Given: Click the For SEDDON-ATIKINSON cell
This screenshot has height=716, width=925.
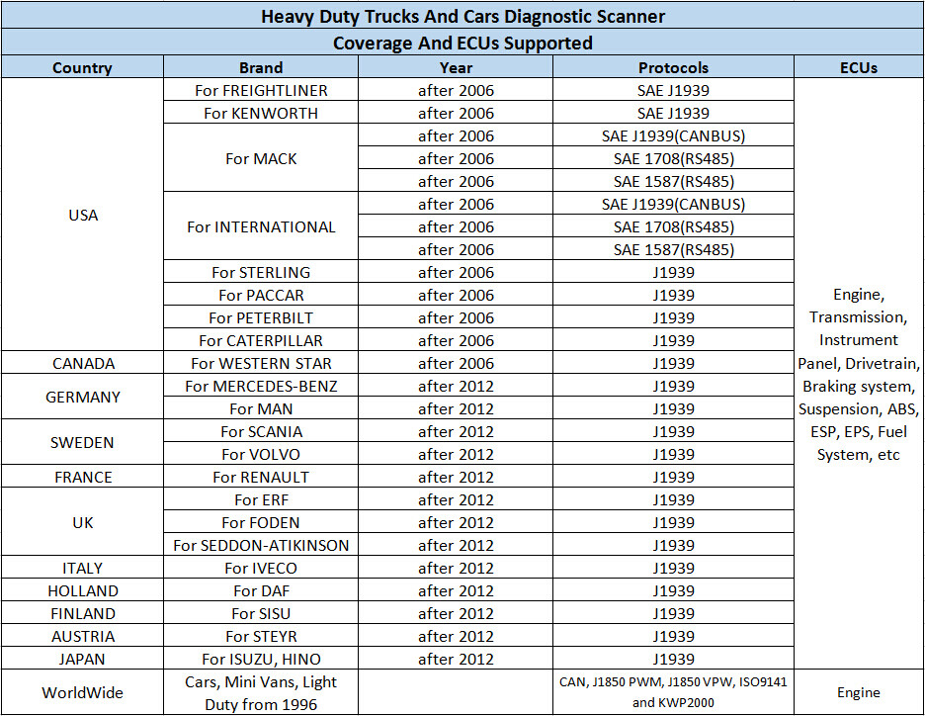Looking at the screenshot, I should point(261,545).
